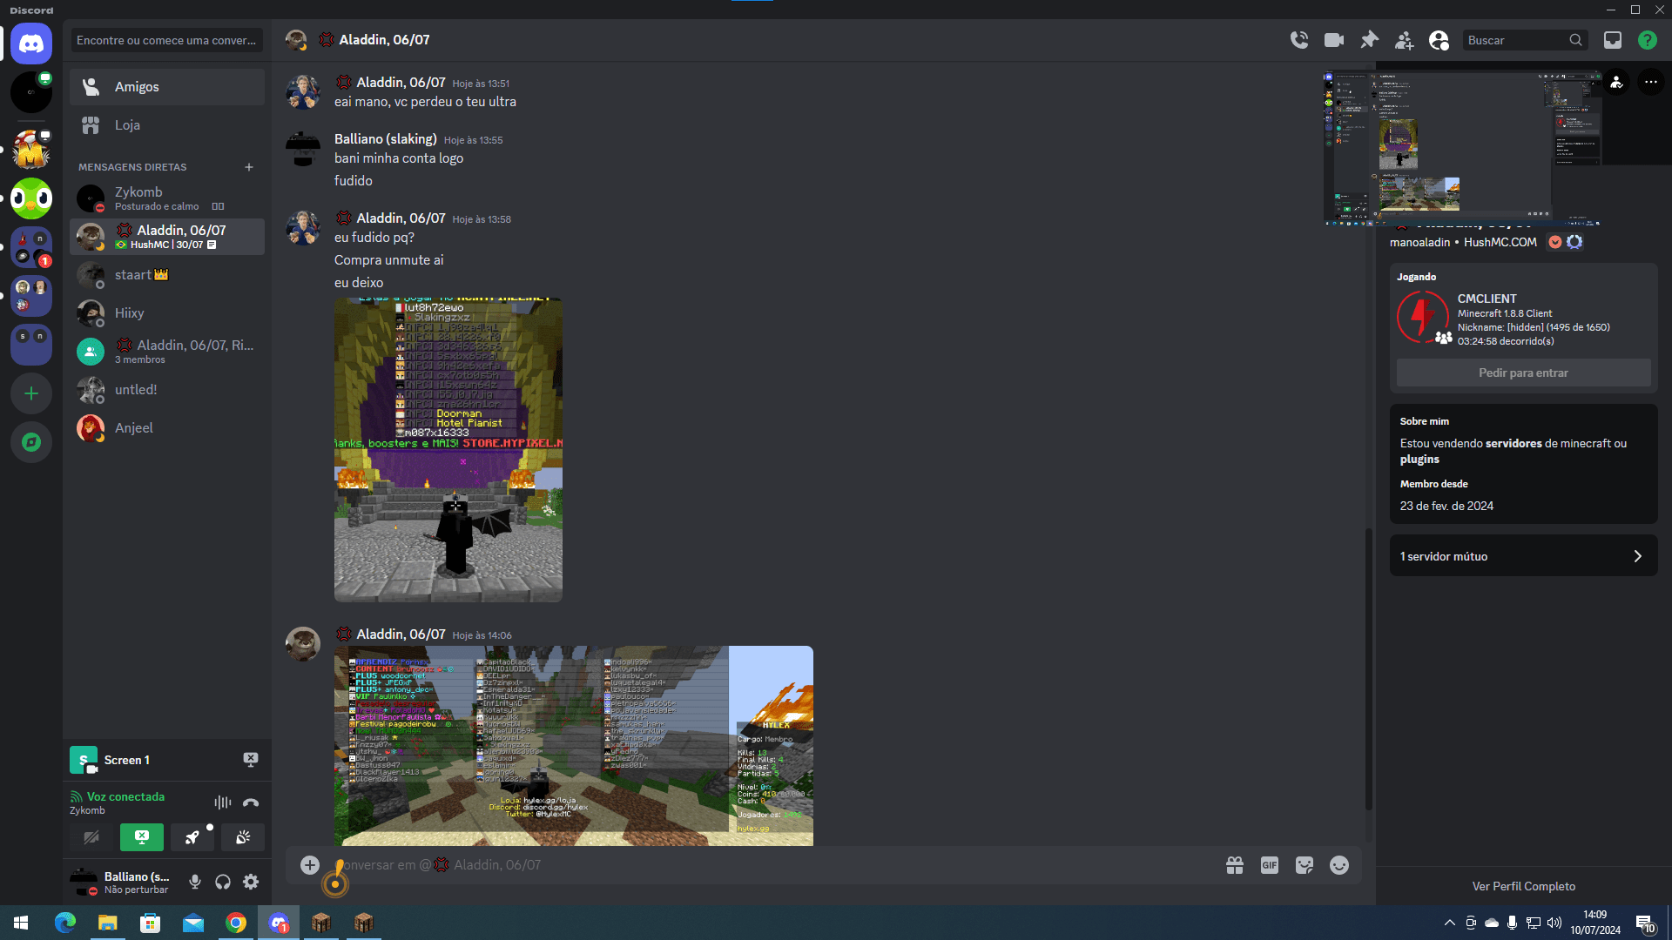Viewport: 1672px width, 940px height.
Task: Open the explore servers compass icon
Action: (31, 442)
